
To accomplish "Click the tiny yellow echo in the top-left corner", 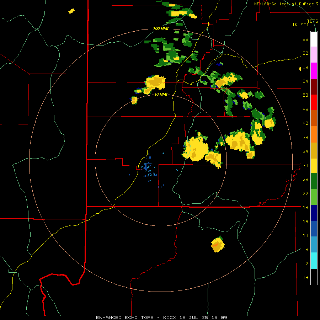I will [x=71, y=11].
